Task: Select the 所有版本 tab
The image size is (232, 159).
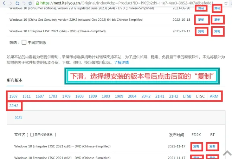Action: [14, 80]
